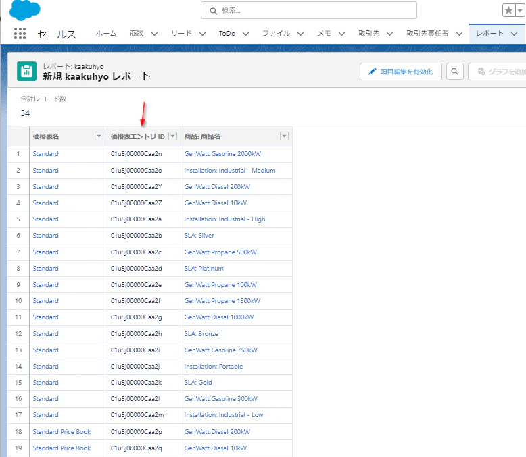Open Installation: Industrial - High link
Screen dimensions: 526x457
224,219
